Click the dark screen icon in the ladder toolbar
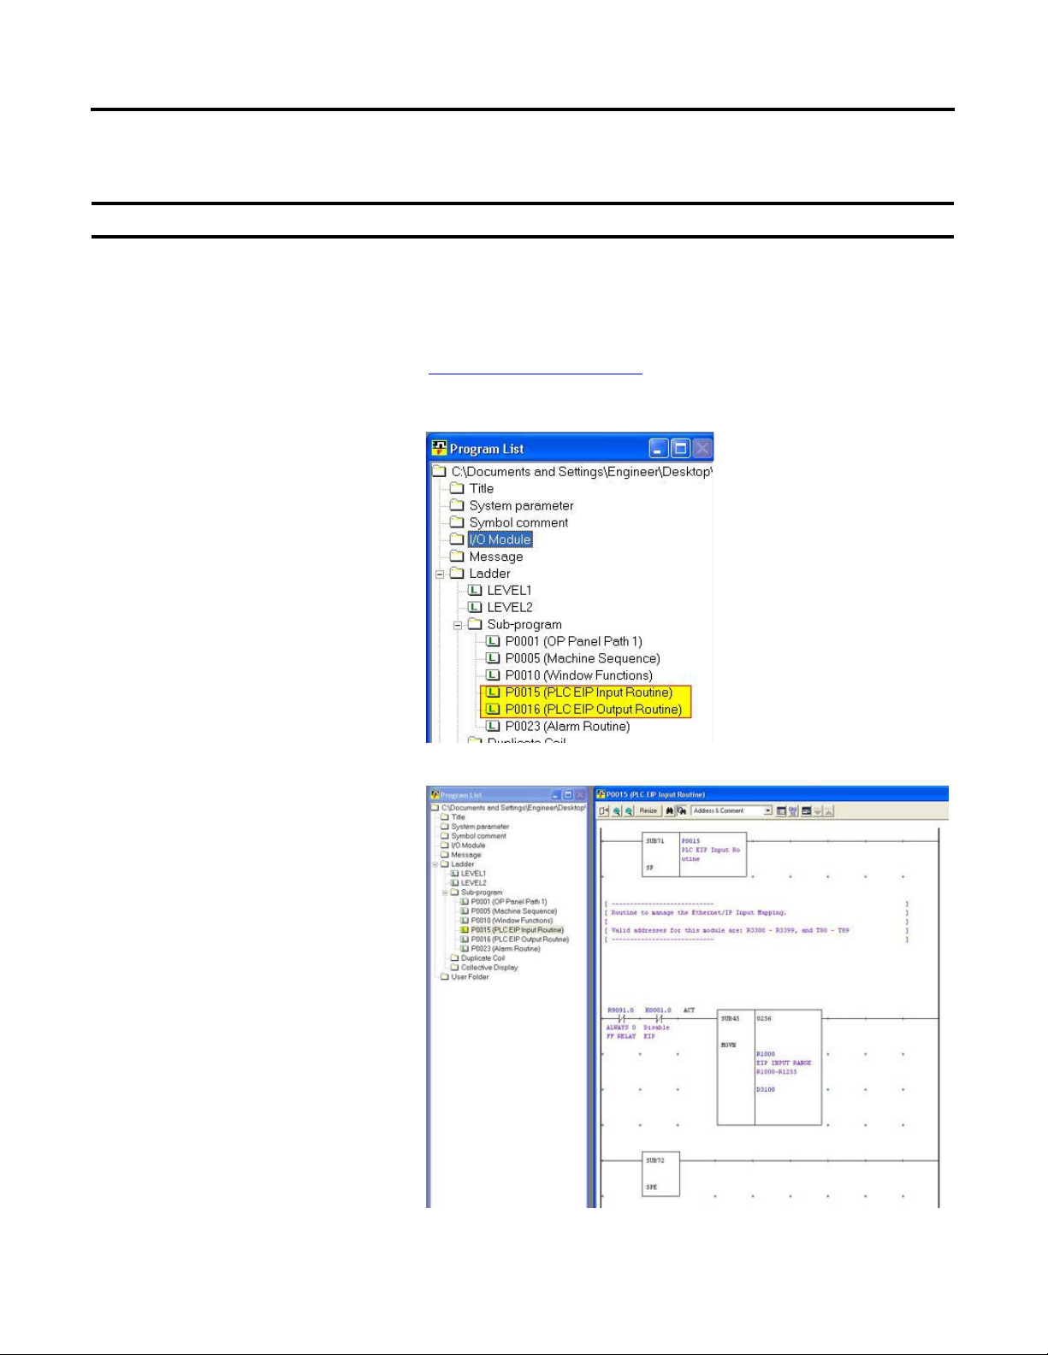This screenshot has width=1048, height=1355. pyautogui.click(x=806, y=810)
